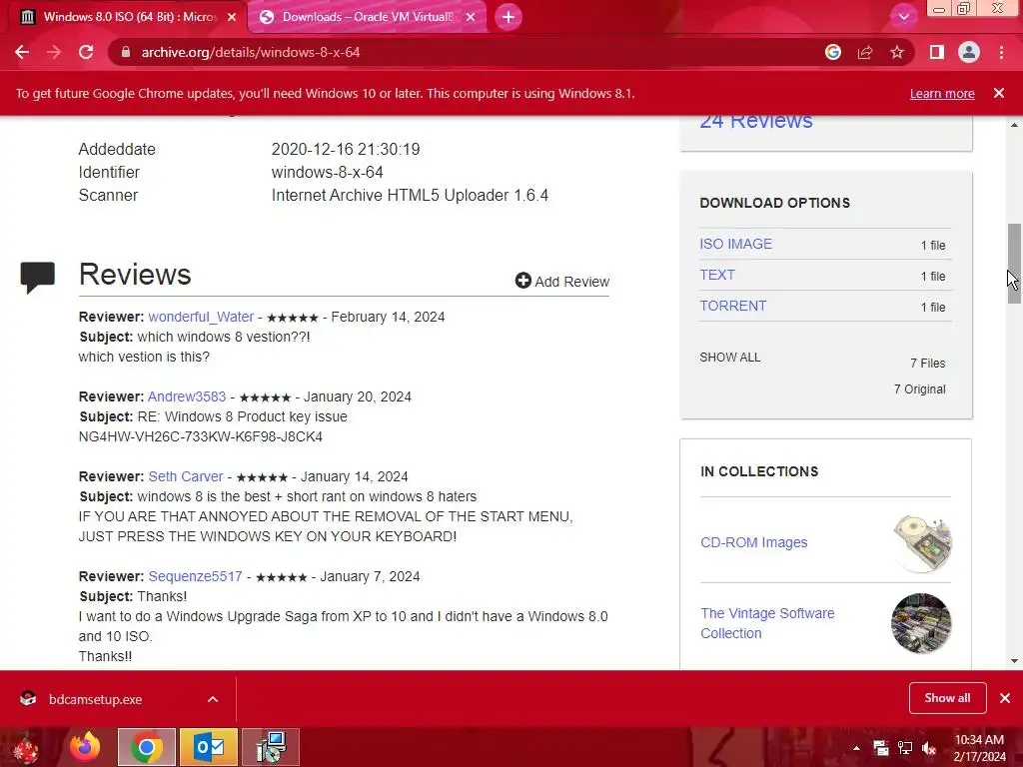Open The Vintage Software Collection link
This screenshot has height=767, width=1023.
coord(767,623)
